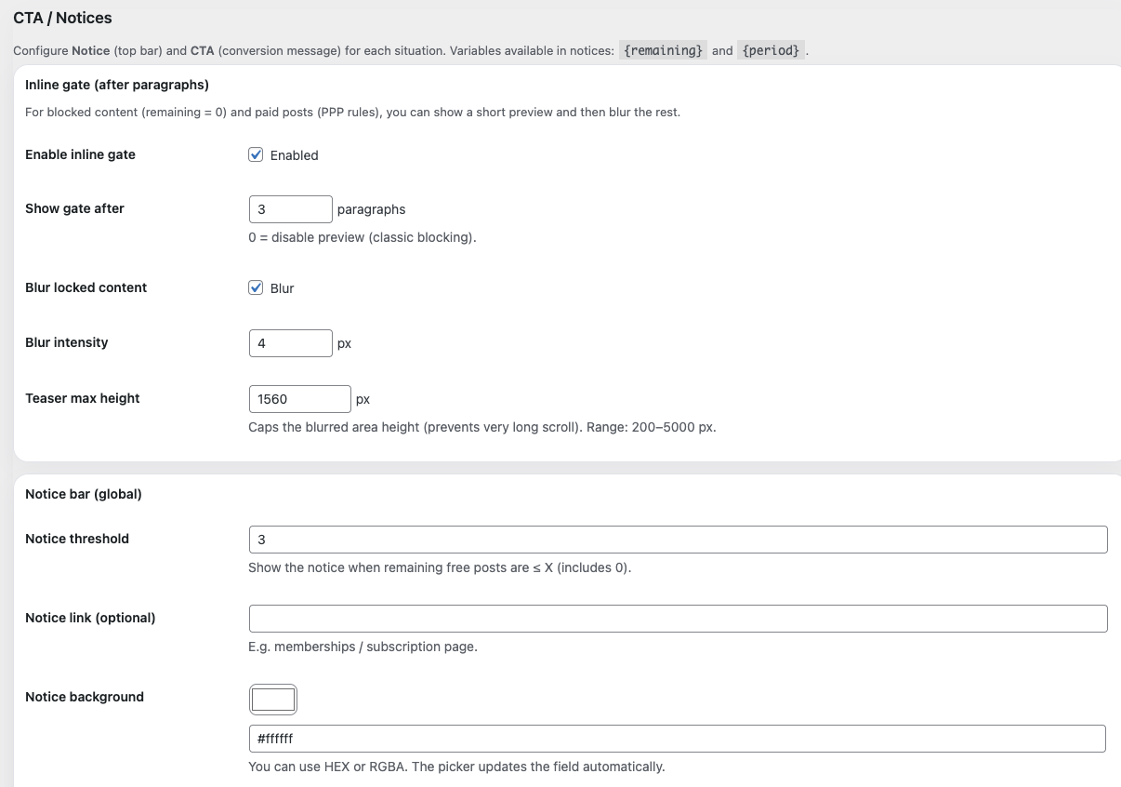Click the Show gate after paragraphs field
The image size is (1121, 787).
[x=290, y=208]
